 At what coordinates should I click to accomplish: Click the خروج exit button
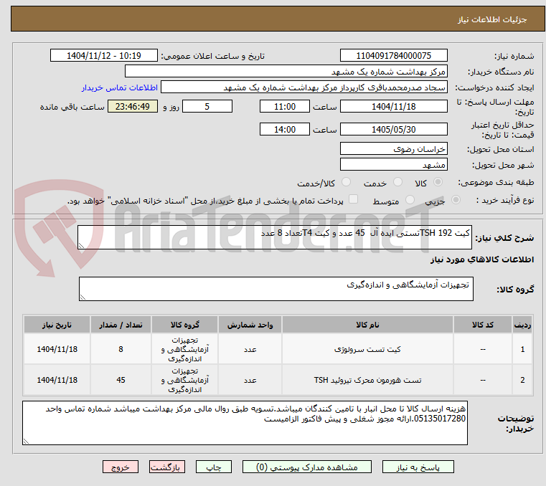point(120,467)
